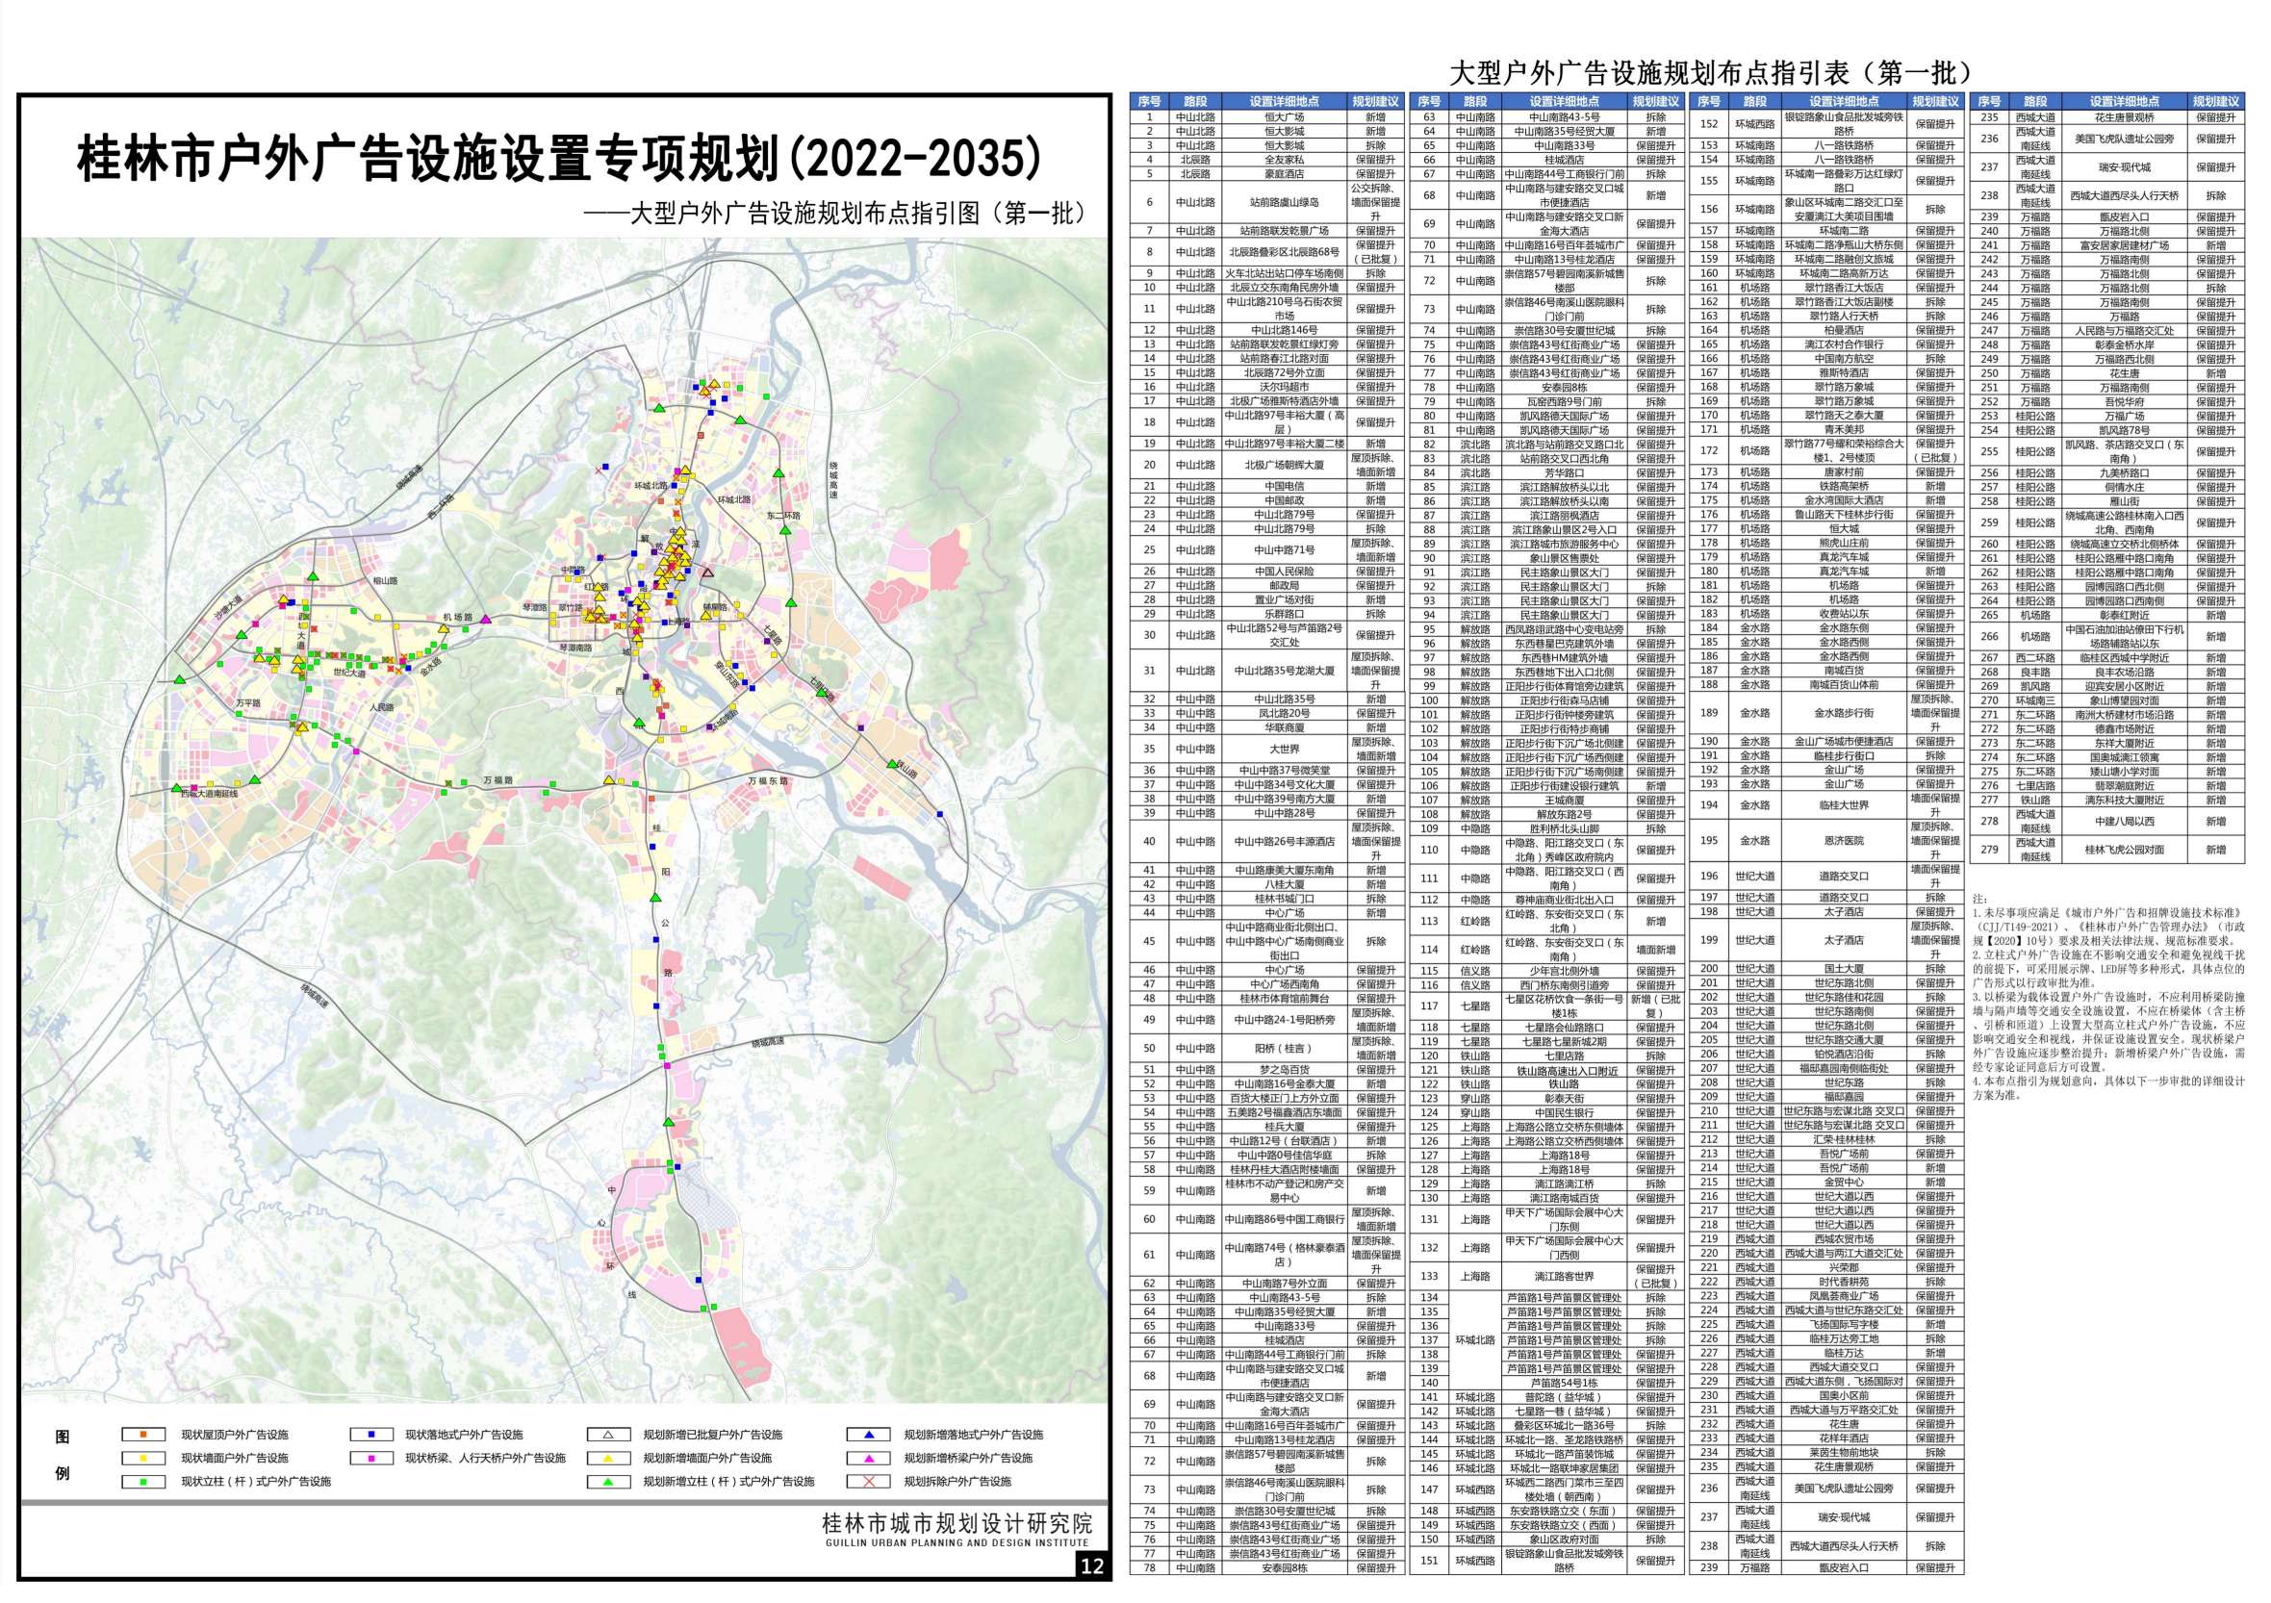This screenshot has height=1603, width=2271.
Task: Click the orange square 现状屋顶 legend icon
Action: tap(142, 1434)
